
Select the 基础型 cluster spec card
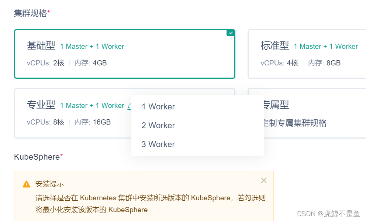pyautogui.click(x=125, y=54)
